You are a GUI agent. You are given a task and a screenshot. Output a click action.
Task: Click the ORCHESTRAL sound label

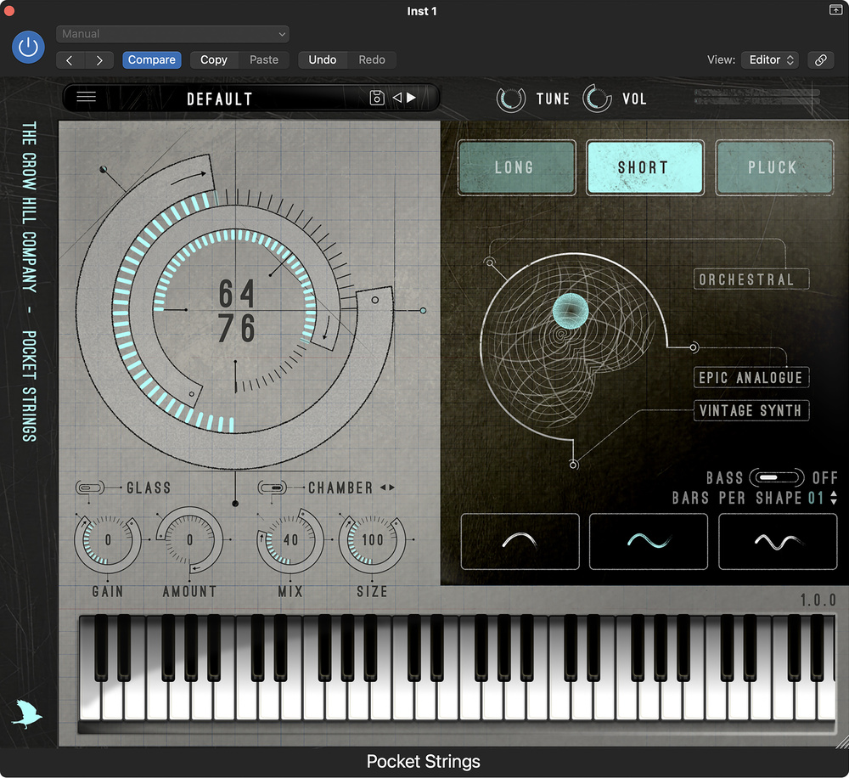(x=745, y=279)
